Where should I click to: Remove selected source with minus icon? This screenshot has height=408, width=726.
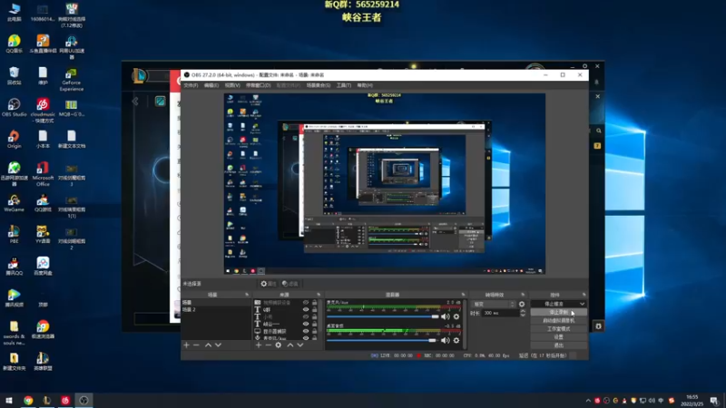[268, 345]
